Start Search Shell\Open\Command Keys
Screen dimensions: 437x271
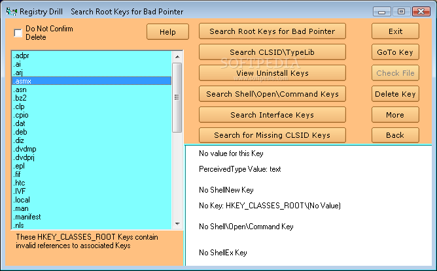coord(272,94)
